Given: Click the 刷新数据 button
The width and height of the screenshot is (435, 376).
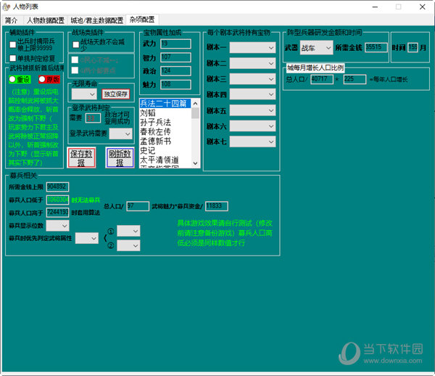Looking at the screenshot, I should click(x=120, y=158).
